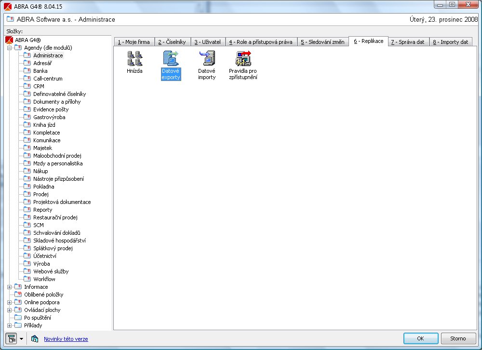Click the Komunikace folder icon

pos(27,140)
